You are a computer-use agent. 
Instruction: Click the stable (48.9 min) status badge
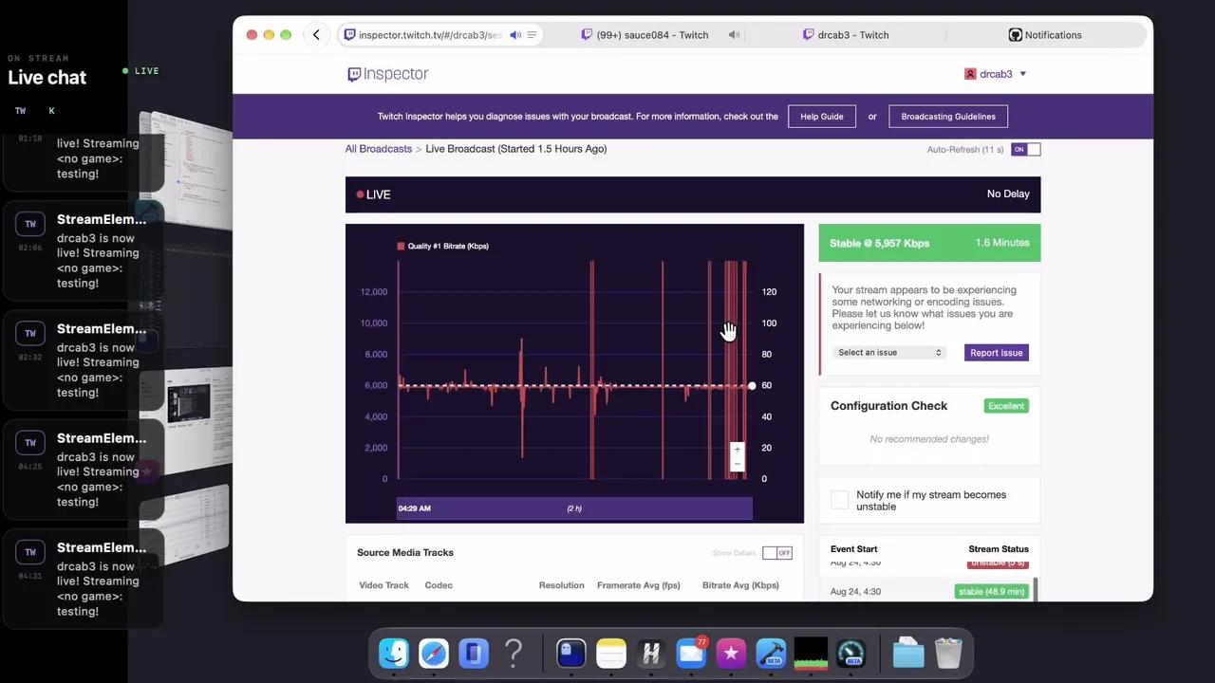[992, 592]
